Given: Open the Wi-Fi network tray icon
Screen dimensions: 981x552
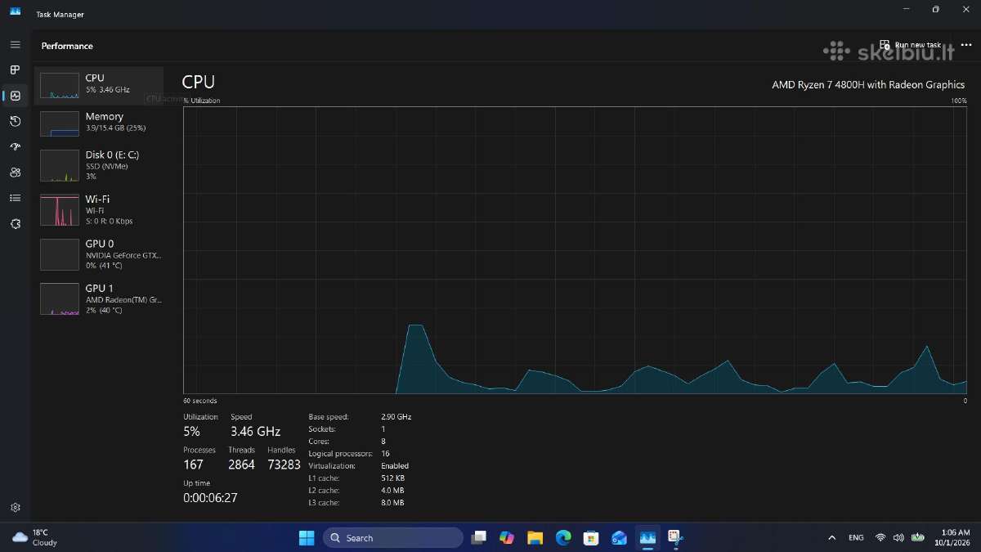Looking at the screenshot, I should (880, 537).
